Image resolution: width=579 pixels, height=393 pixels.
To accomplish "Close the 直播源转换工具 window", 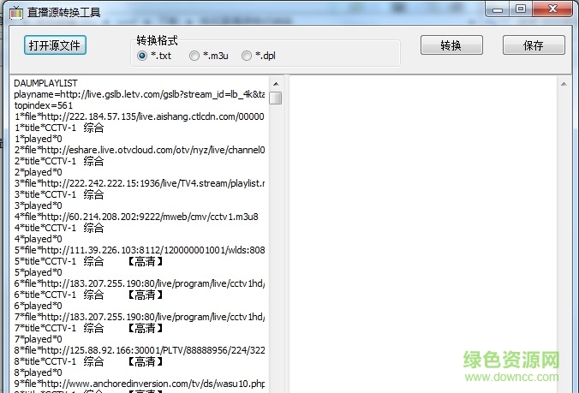I will tap(555, 9).
